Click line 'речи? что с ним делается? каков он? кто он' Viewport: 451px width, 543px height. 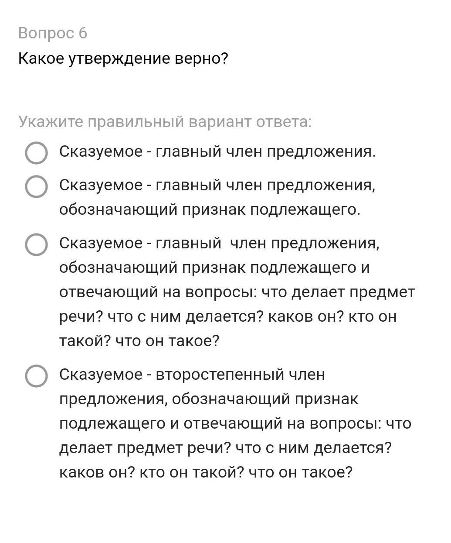click(x=228, y=316)
